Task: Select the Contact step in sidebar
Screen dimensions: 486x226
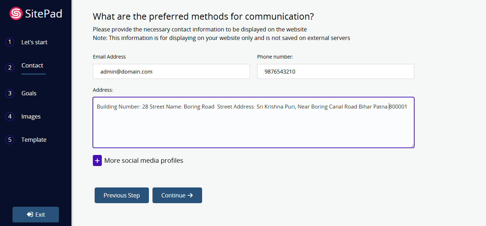Action: [x=32, y=65]
